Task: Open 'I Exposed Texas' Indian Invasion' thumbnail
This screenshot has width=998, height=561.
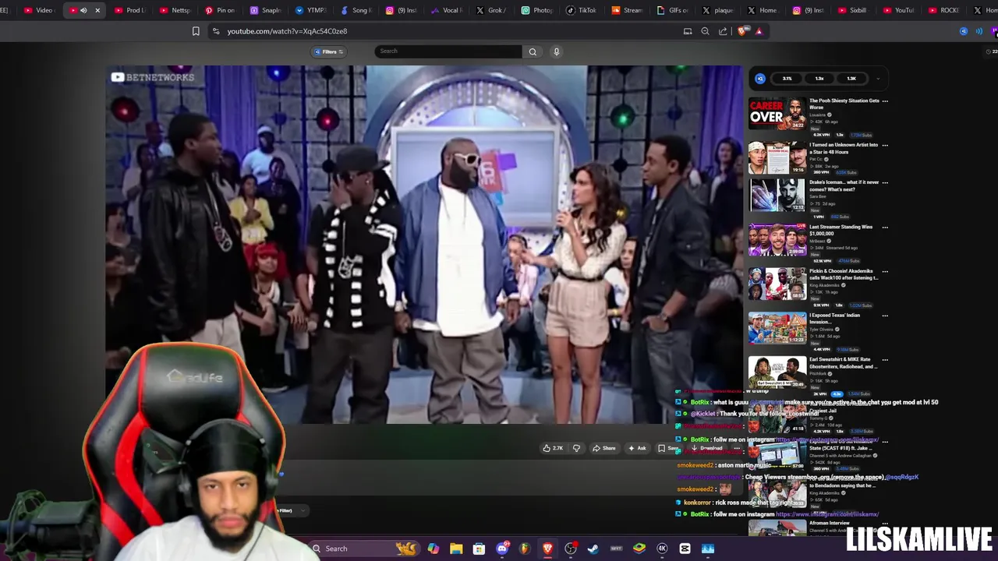Action: pyautogui.click(x=777, y=328)
